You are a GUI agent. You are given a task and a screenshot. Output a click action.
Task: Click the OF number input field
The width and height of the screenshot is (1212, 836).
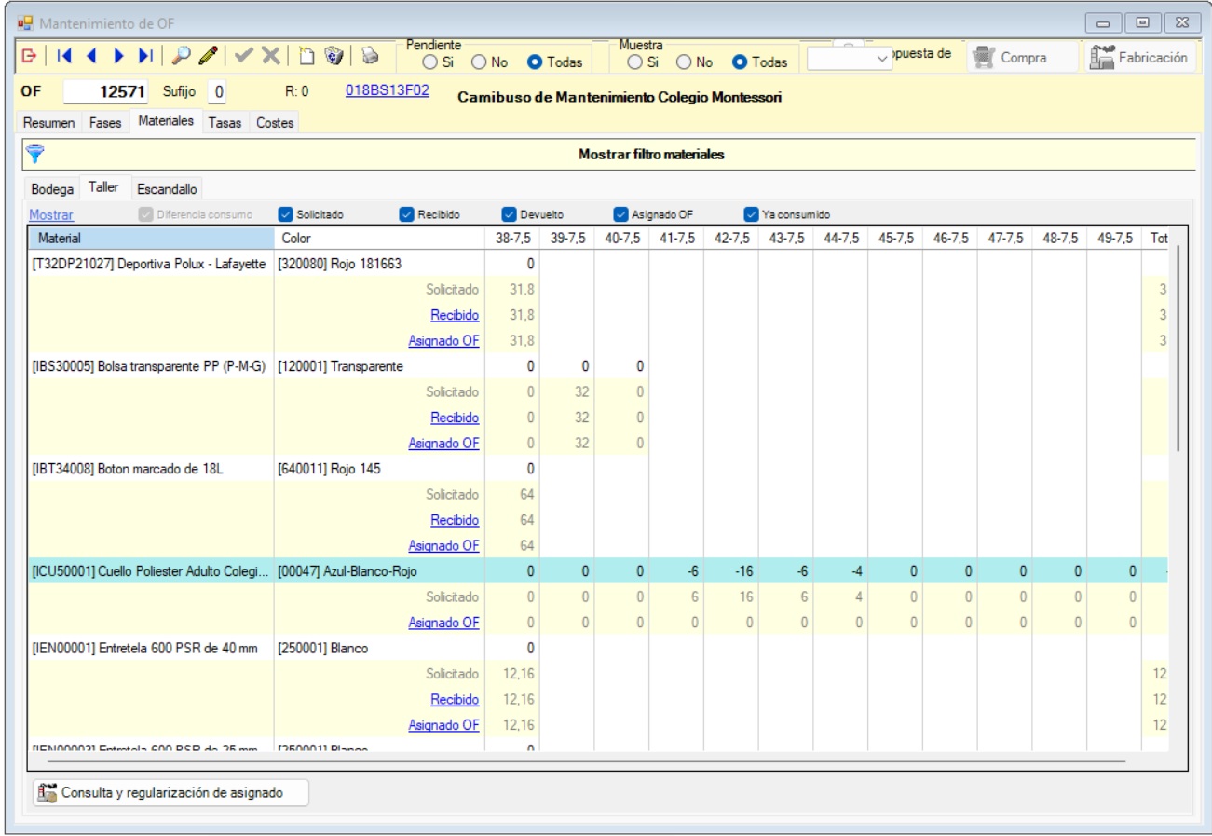click(x=104, y=93)
